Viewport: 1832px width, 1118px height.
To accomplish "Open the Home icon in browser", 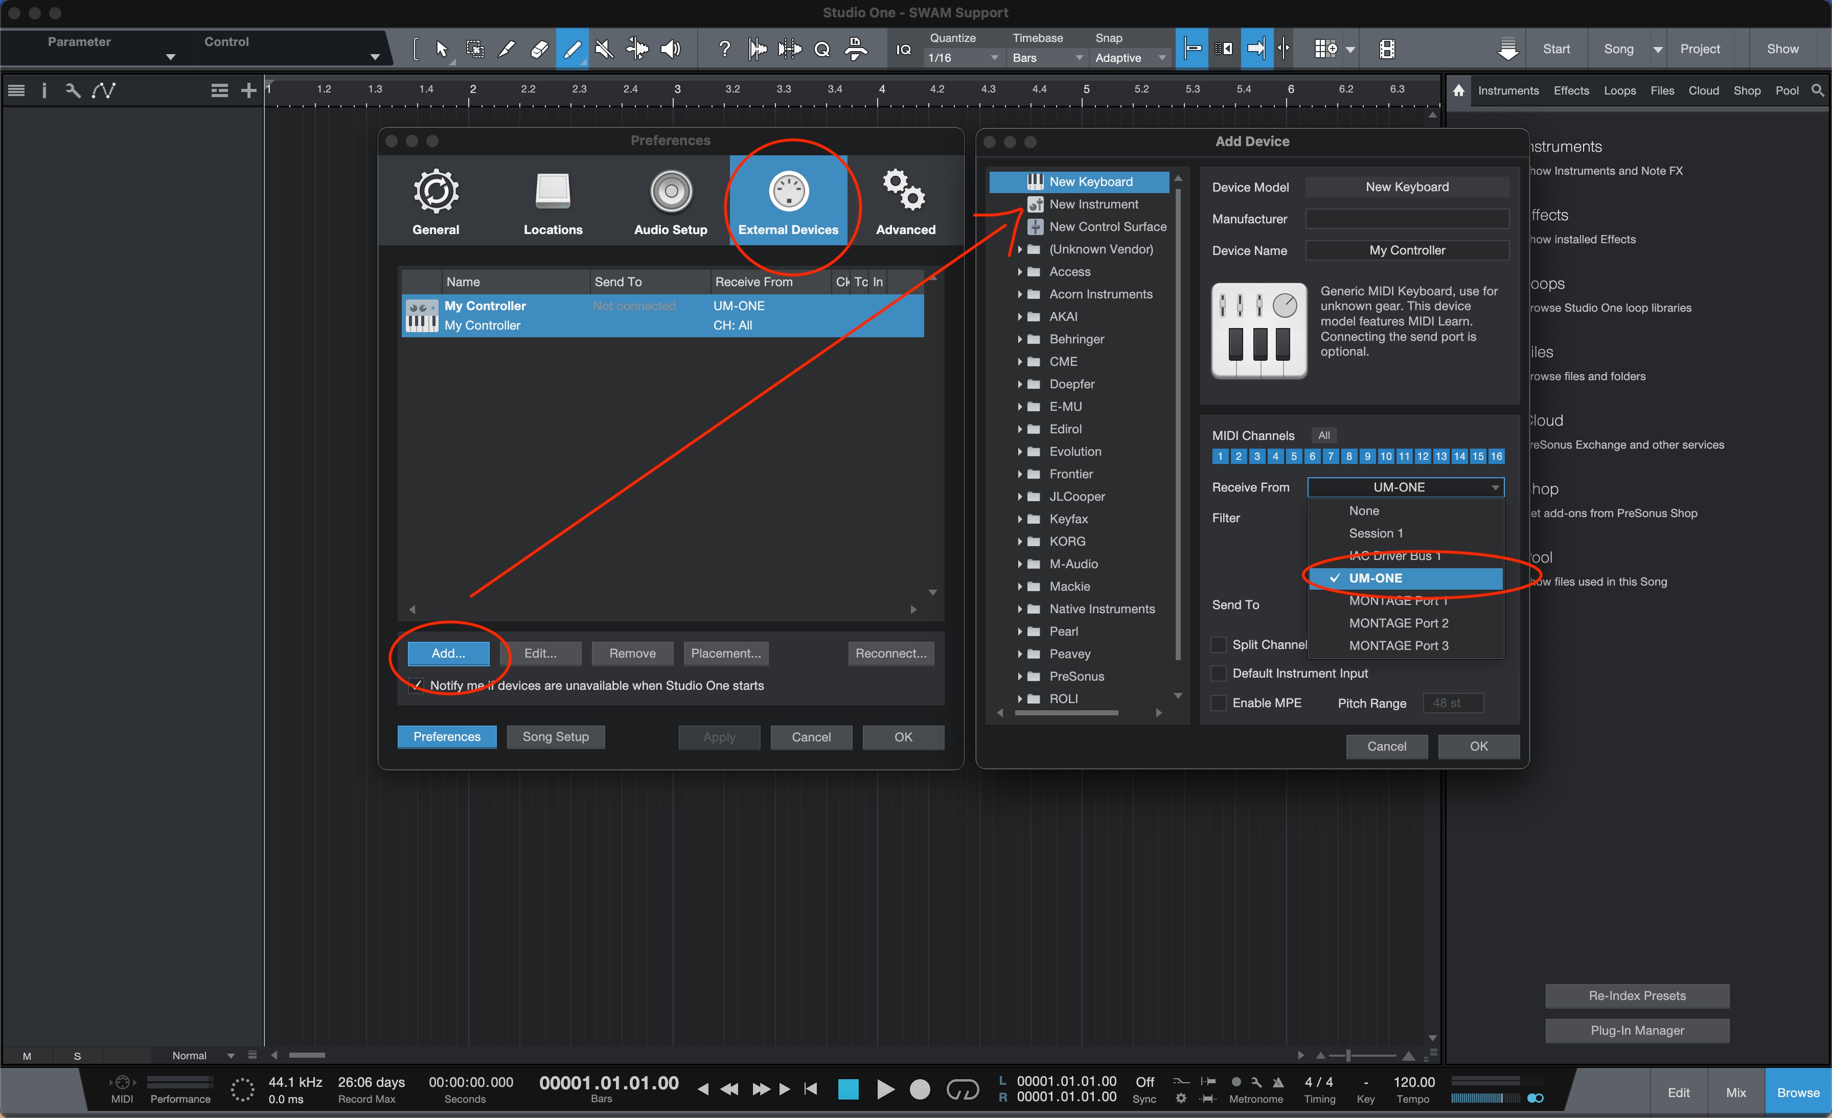I will pos(1459,90).
